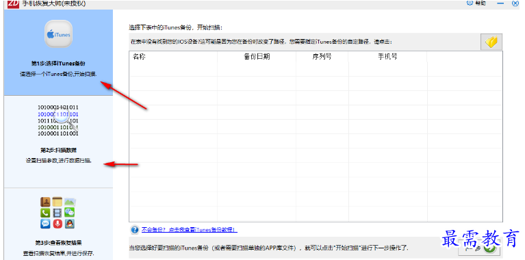Click the QQ penguin icon
The image size is (525, 260).
tap(70, 224)
